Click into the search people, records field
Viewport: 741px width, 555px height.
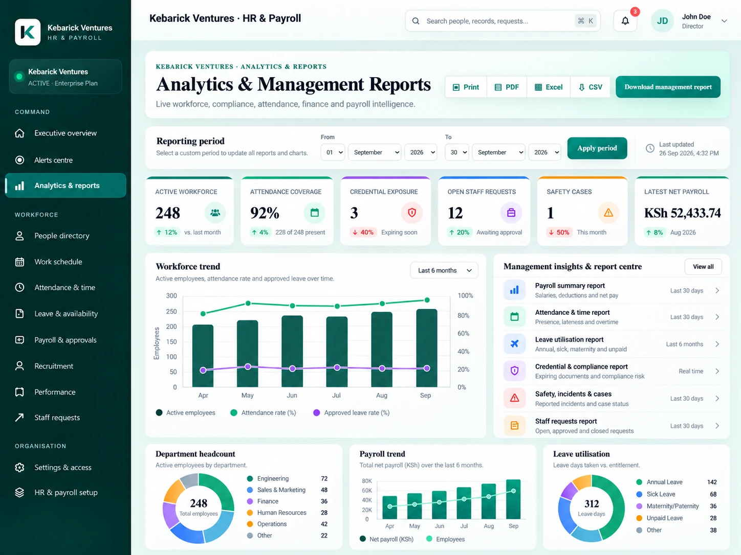coord(503,21)
